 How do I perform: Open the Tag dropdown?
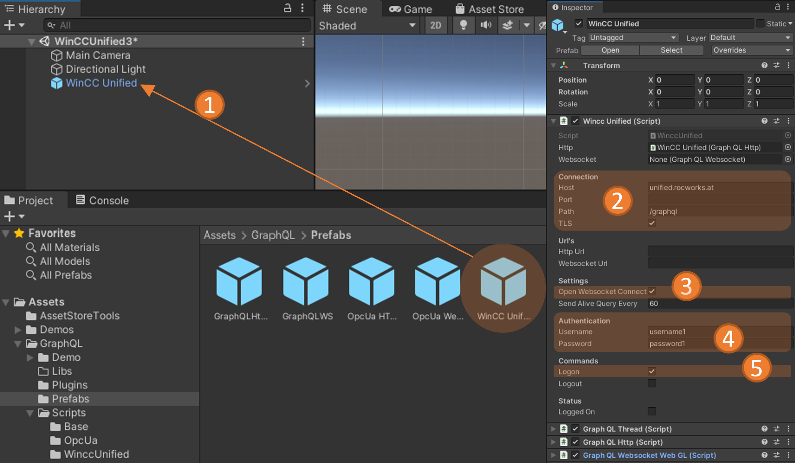click(633, 38)
